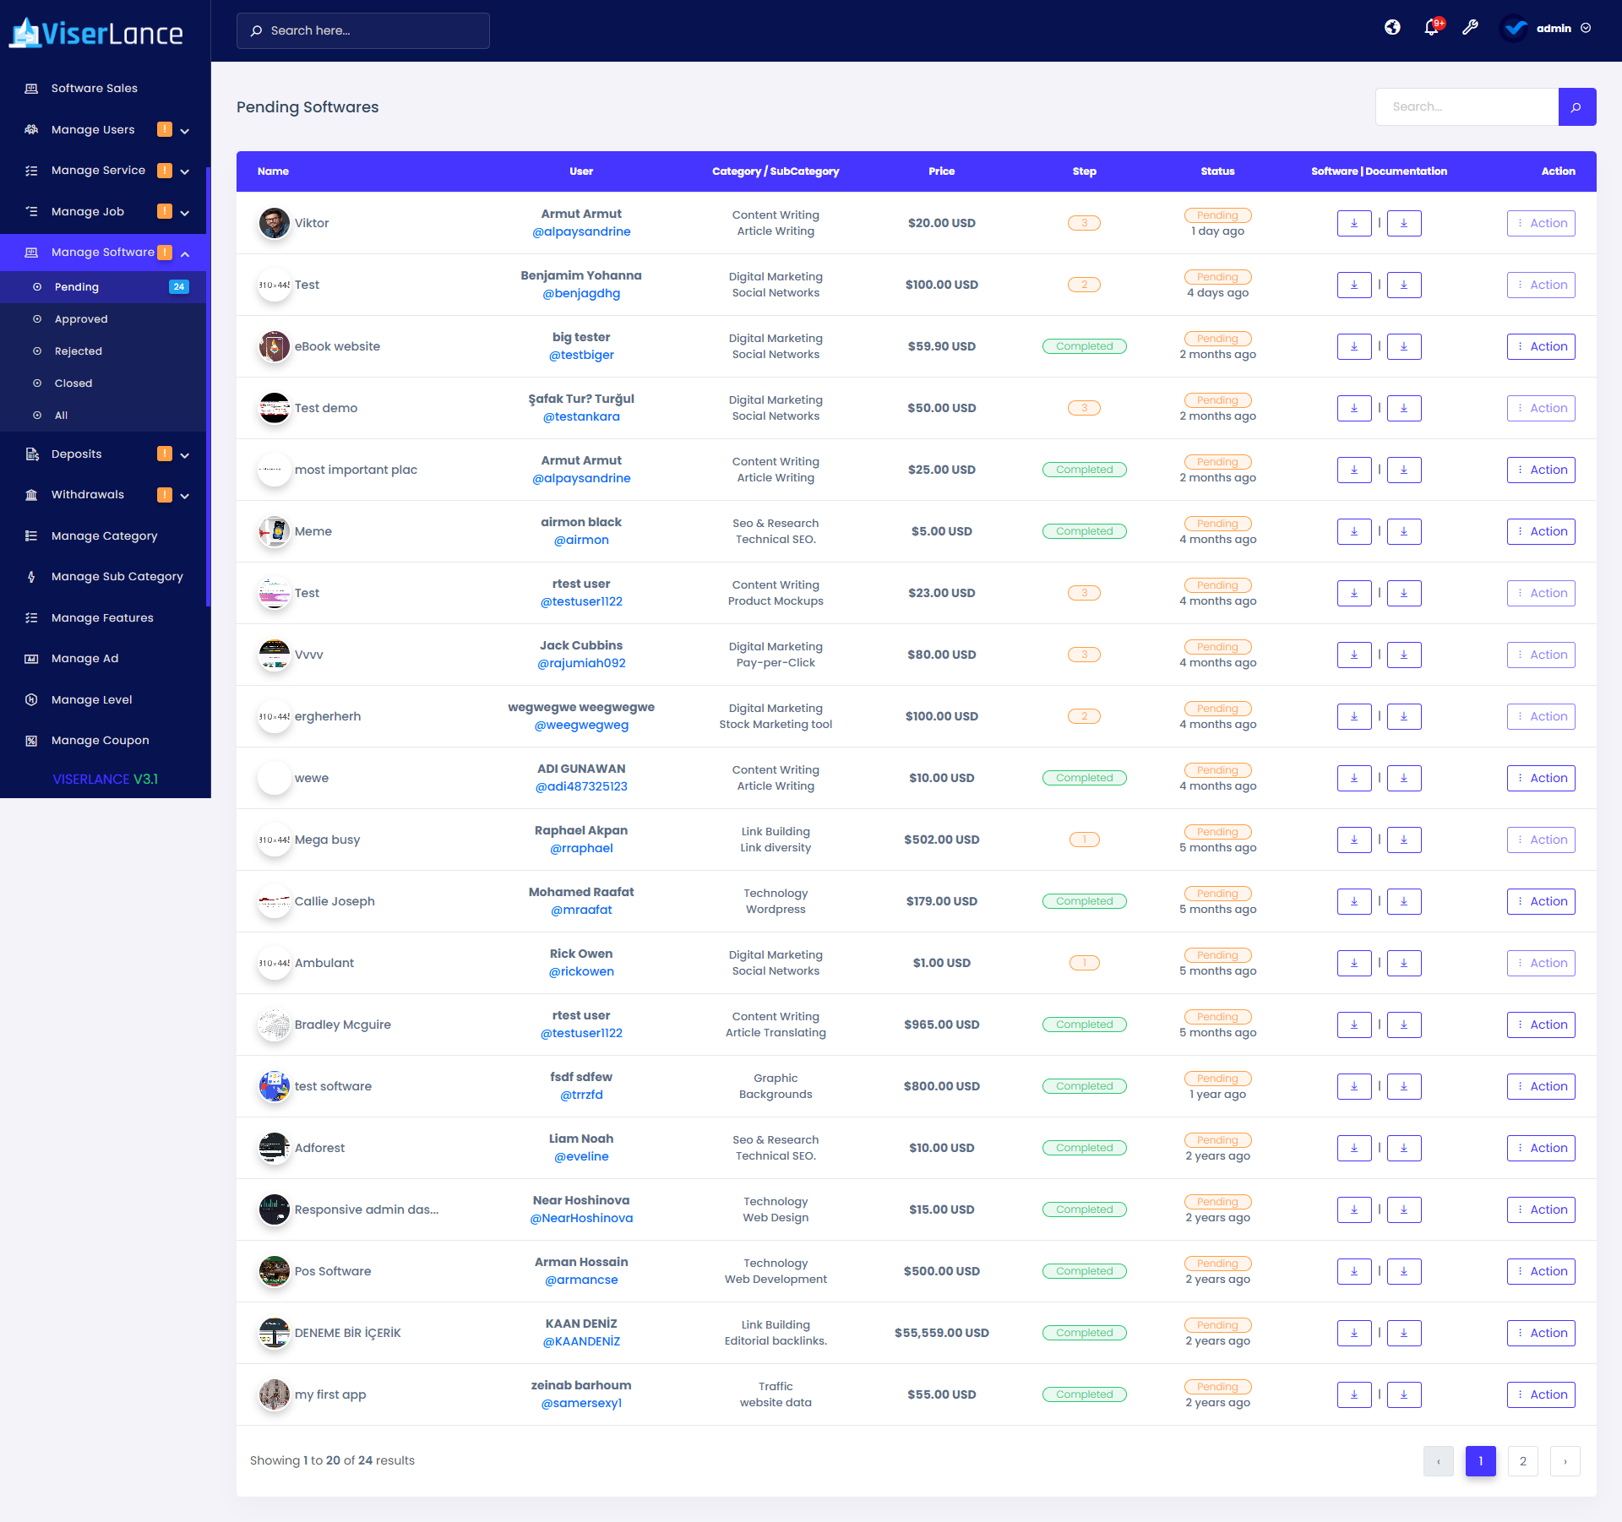Go to pagination page 2

1522,1461
